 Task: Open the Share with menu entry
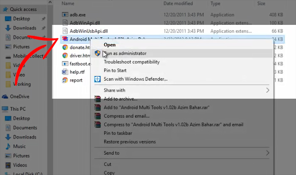pyautogui.click(x=115, y=90)
